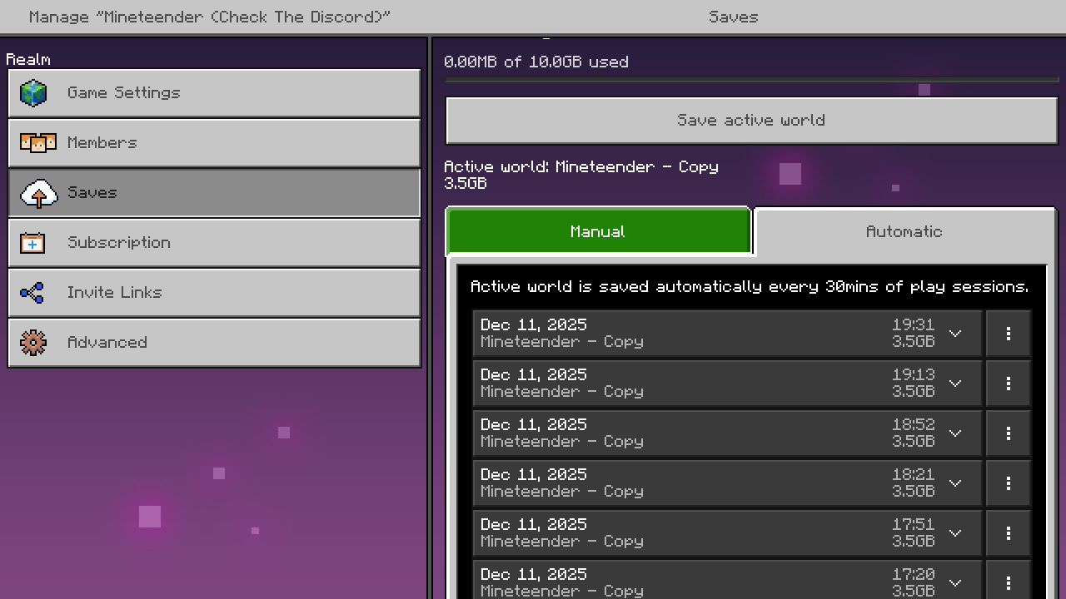Viewport: 1066px width, 599px height.
Task: Click the 'Realm' heading above the sidebar
Action: pos(28,60)
